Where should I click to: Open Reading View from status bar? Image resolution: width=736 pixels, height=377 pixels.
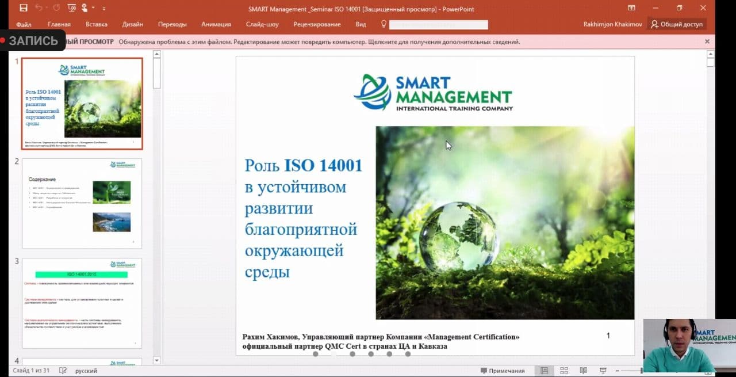(x=584, y=371)
